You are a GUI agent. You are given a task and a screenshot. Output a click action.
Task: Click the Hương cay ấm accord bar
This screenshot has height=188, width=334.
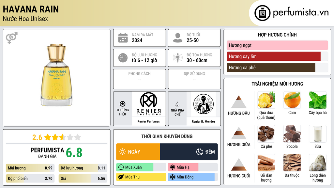(277, 56)
